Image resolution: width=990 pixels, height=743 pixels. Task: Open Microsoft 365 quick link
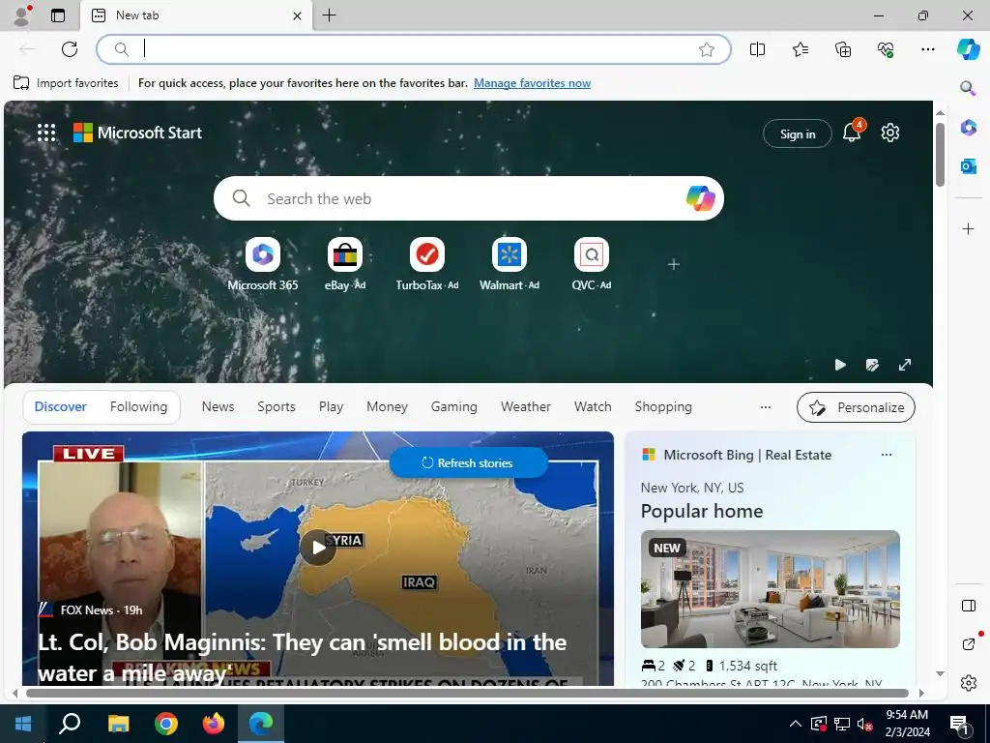pyautogui.click(x=263, y=264)
